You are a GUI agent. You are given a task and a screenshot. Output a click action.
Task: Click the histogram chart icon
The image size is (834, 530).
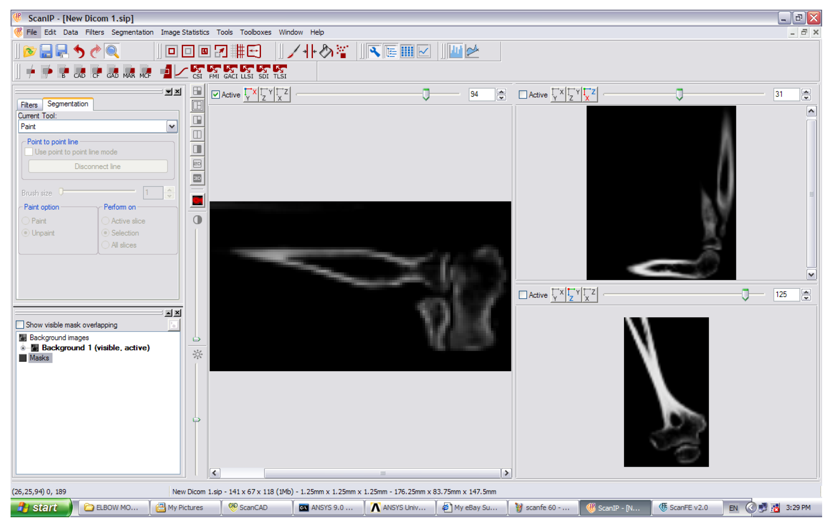[x=456, y=52]
